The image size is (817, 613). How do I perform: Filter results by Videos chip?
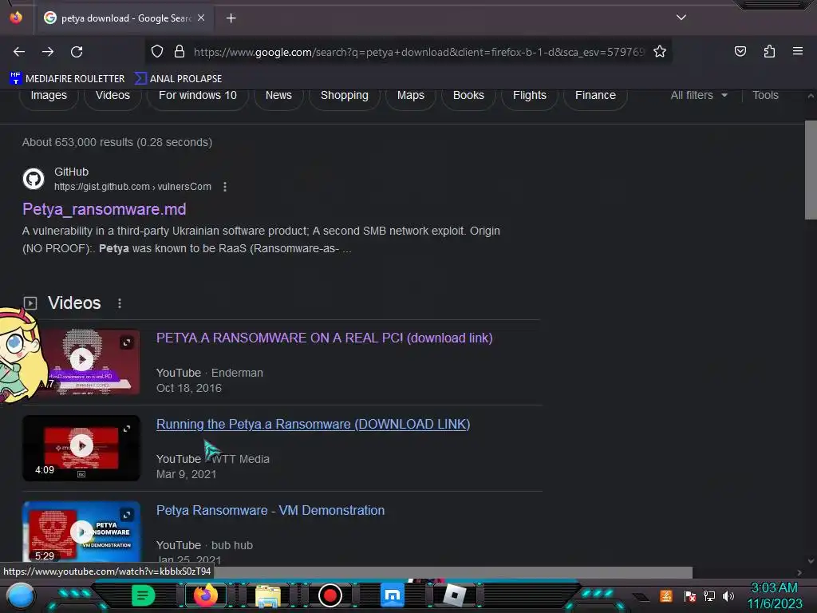[112, 96]
